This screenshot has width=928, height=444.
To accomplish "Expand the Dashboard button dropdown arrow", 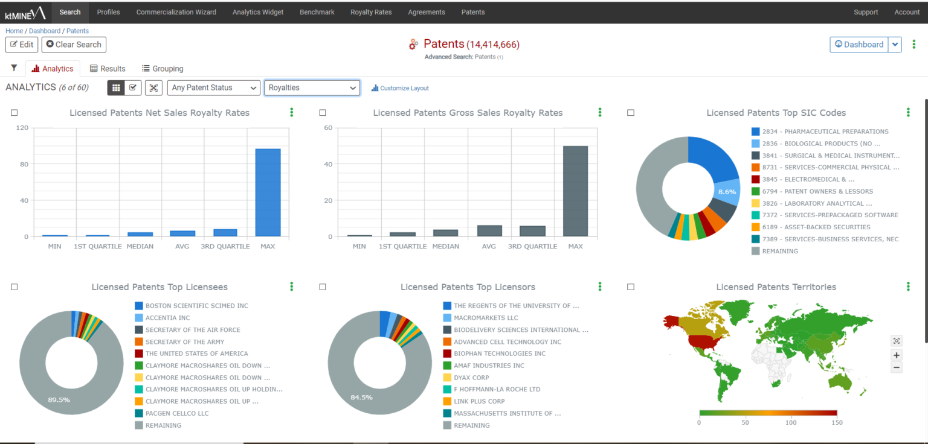I will point(895,44).
